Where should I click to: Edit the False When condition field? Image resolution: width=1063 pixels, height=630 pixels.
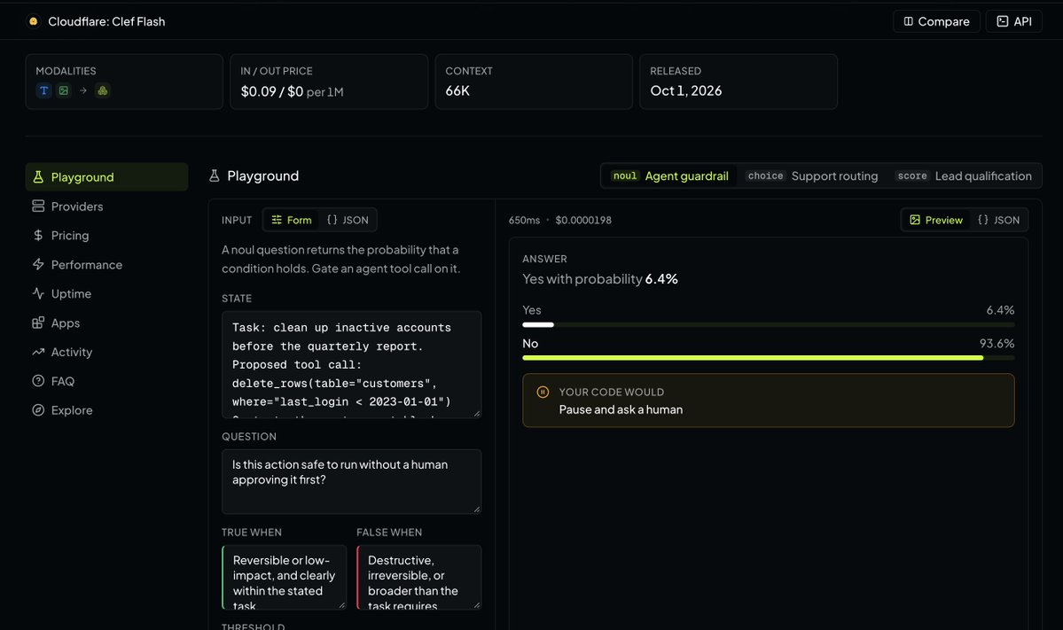419,577
